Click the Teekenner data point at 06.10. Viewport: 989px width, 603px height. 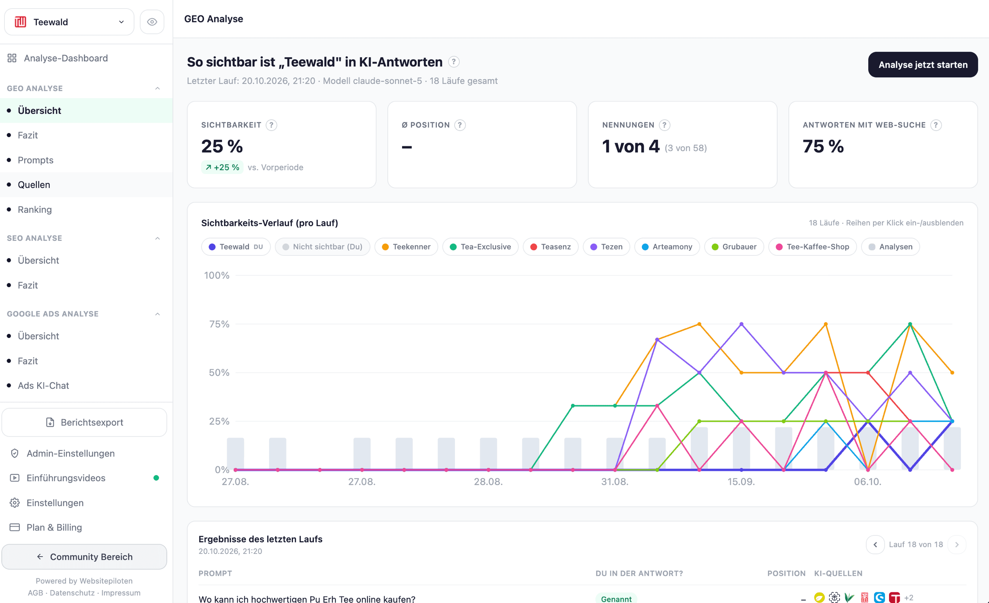coord(868,470)
